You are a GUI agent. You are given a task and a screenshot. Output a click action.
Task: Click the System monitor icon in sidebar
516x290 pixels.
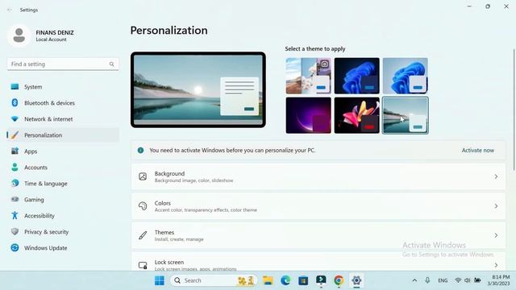click(x=15, y=87)
